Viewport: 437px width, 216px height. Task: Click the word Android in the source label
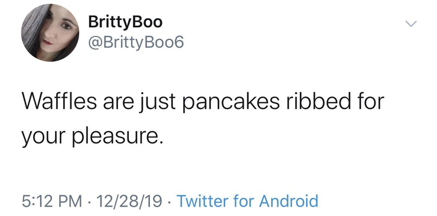pos(288,201)
